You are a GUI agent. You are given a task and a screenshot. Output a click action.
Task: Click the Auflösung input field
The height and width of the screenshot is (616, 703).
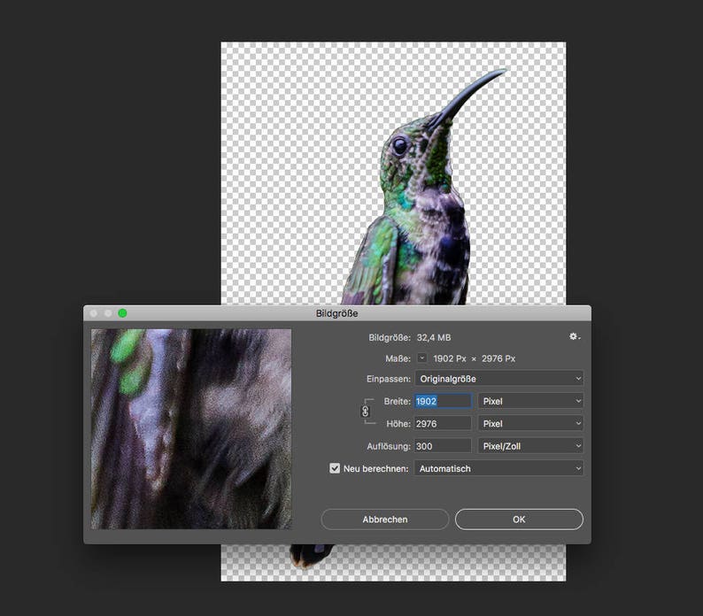443,446
